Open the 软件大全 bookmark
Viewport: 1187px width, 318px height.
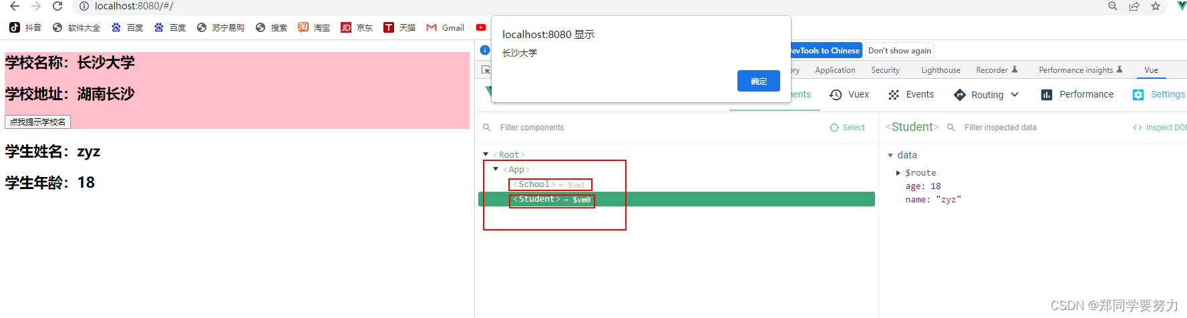click(76, 27)
